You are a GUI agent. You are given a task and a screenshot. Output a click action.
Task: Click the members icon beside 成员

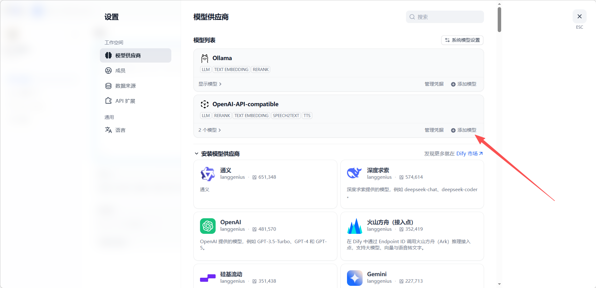[108, 71]
